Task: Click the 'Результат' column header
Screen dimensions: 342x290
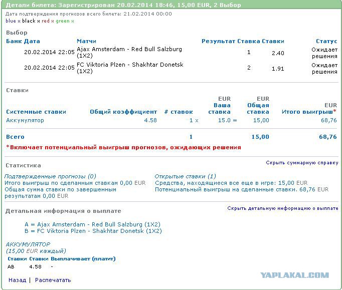Action: (218, 41)
